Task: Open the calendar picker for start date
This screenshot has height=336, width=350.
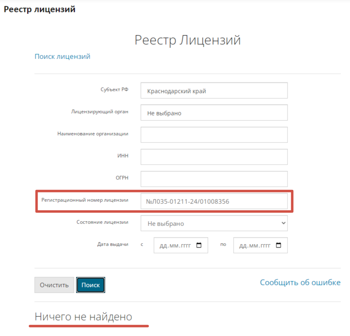Action: pos(199,246)
